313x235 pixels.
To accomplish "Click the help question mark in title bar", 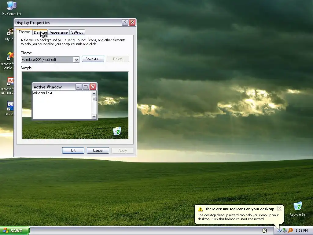I will pyautogui.click(x=125, y=23).
